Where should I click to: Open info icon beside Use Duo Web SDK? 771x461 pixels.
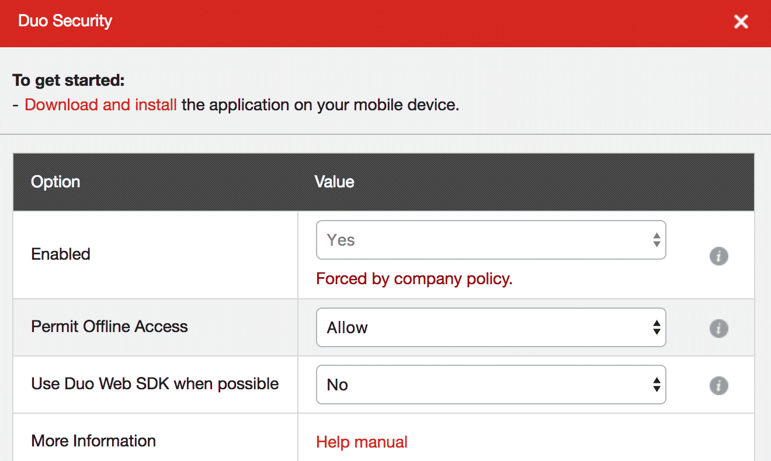718,386
